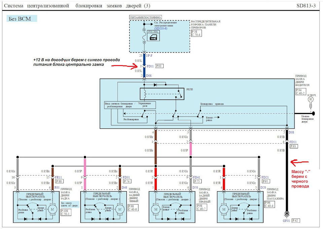Screen dimensions: 323x229
Task: Click the motor symbol in rear door actuator
Action: 52,209
